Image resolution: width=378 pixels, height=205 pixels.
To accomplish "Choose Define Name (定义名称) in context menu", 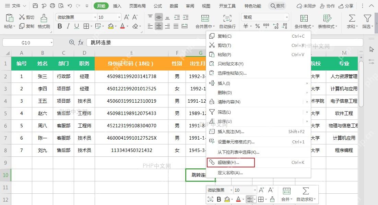I will (258, 172).
